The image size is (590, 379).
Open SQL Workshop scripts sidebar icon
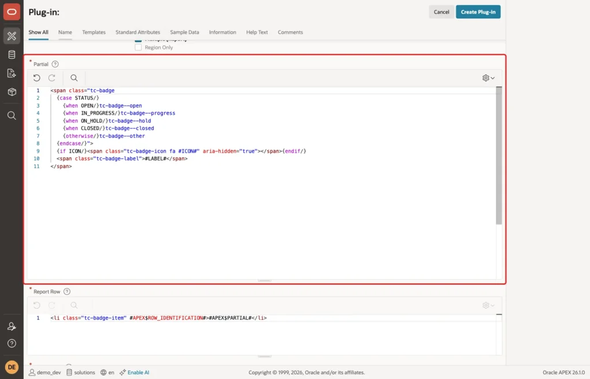pyautogui.click(x=12, y=73)
